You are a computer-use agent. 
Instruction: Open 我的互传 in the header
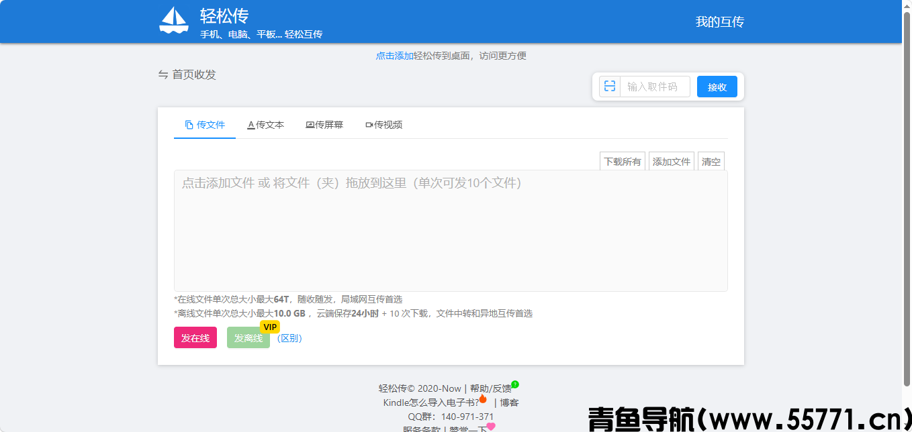point(720,21)
